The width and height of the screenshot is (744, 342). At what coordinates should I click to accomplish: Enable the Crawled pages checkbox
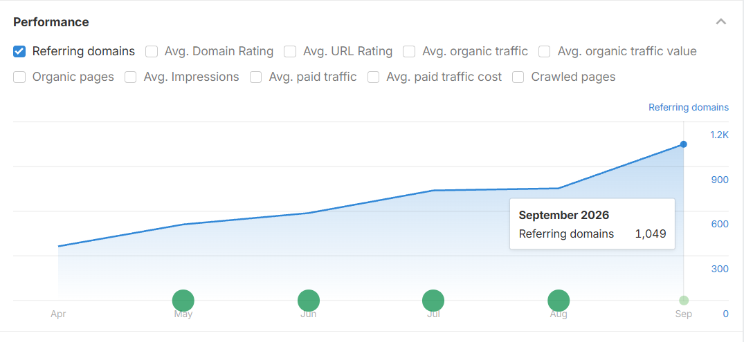click(518, 77)
